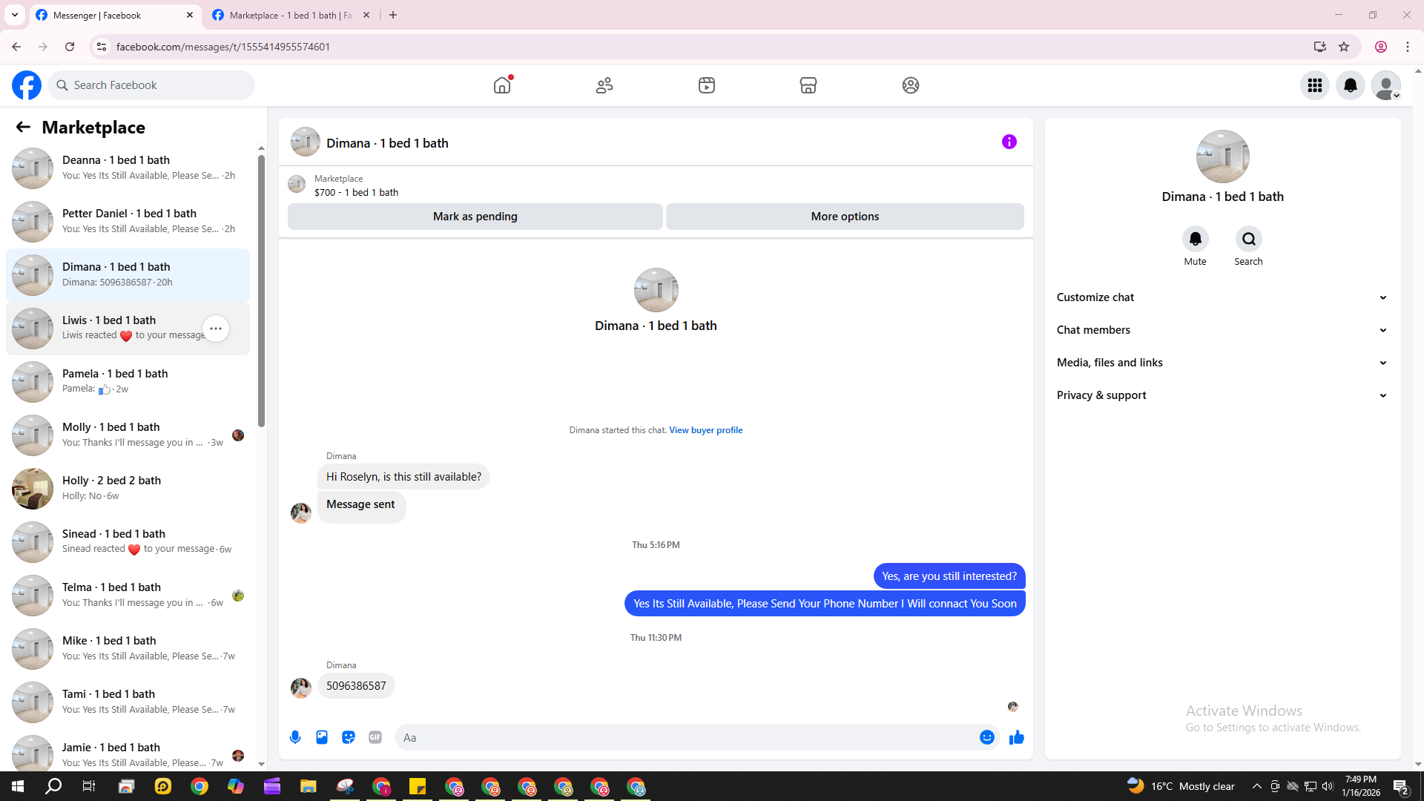
Task: Send a thumbs-up like
Action: (1016, 737)
